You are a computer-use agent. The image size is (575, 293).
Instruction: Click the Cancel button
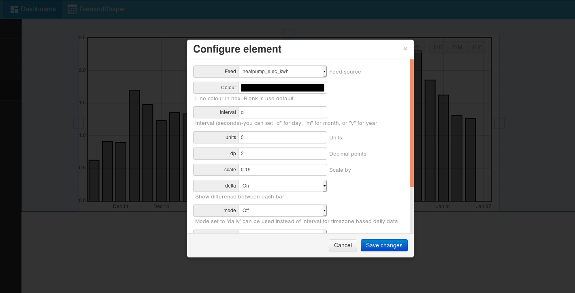[343, 245]
